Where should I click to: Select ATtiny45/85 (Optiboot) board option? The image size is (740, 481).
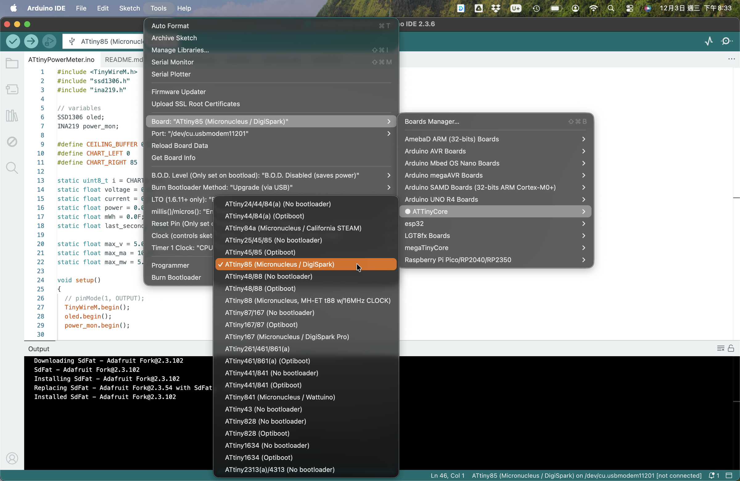[260, 252]
